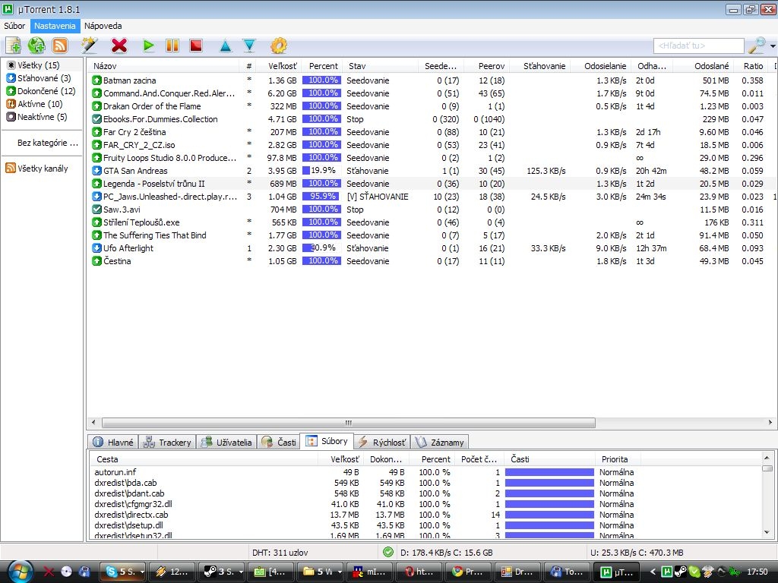The image size is (778, 583).
Task: Sort by the Stav column header
Action: [x=381, y=66]
